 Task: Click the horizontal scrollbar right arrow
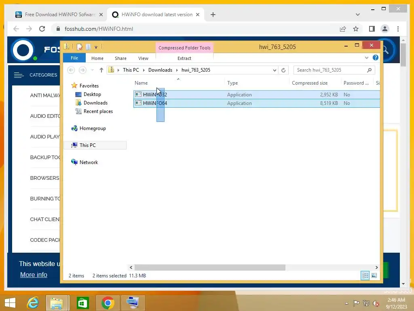pos(376,267)
